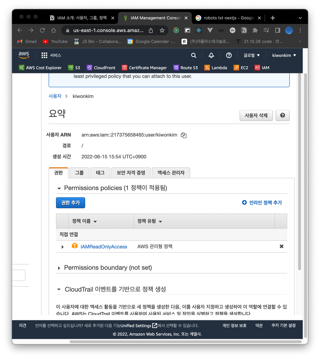Share the page via the address bar icon
The image size is (320, 359).
click(151, 30)
